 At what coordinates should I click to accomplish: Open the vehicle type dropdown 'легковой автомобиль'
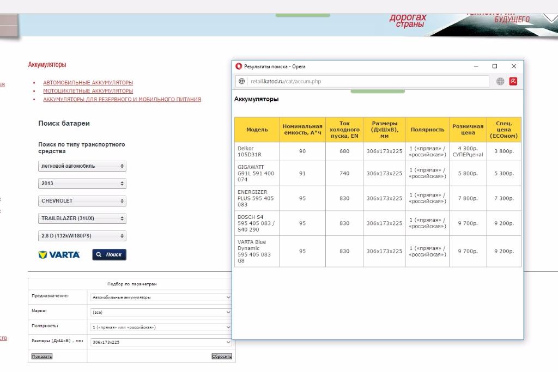tap(82, 166)
